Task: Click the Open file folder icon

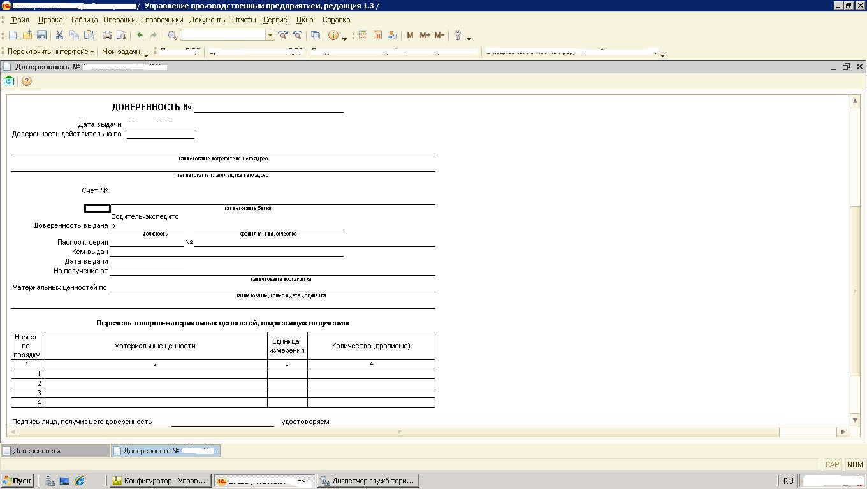Action: coord(27,36)
